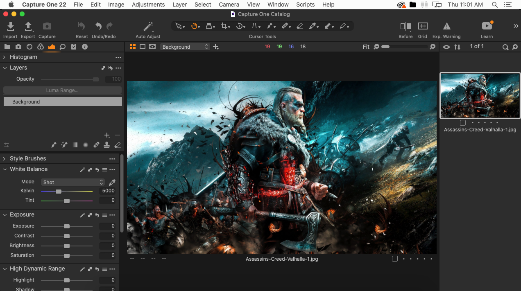This screenshot has height=291, width=521.
Task: Open the Details magnifier tool tab
Action: [63, 47]
